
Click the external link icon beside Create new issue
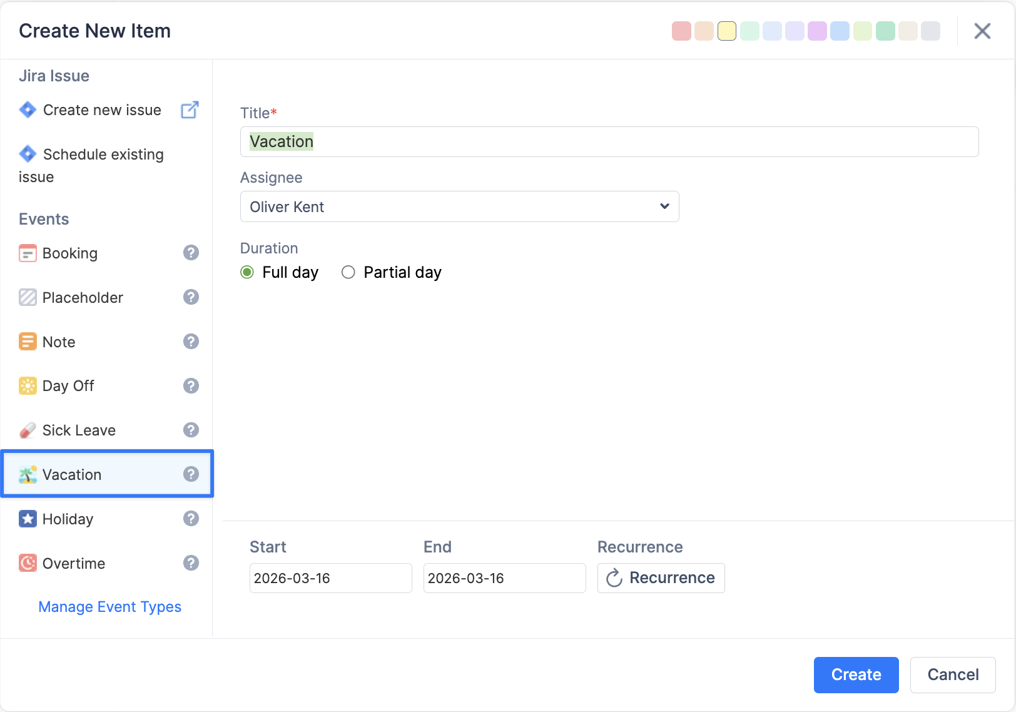190,110
